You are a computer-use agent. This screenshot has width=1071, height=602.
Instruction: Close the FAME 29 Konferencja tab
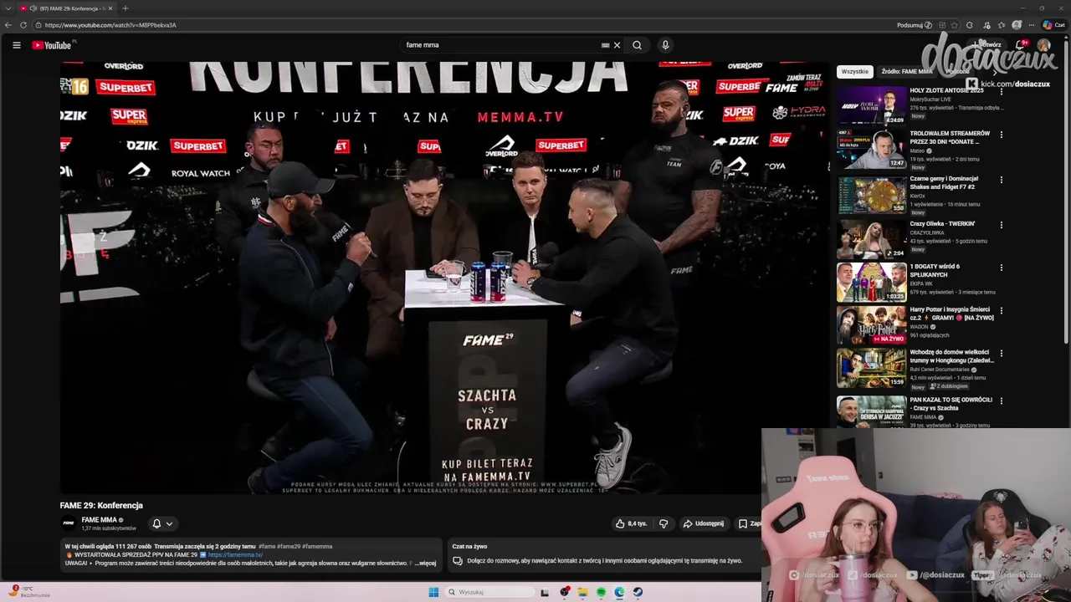pyautogui.click(x=110, y=8)
